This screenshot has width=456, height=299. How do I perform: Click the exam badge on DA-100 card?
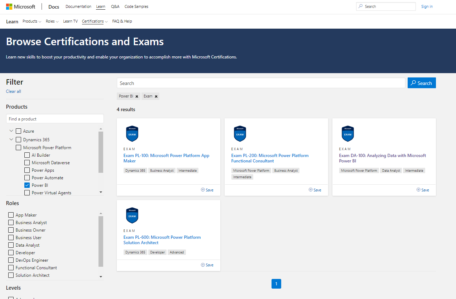(x=348, y=134)
